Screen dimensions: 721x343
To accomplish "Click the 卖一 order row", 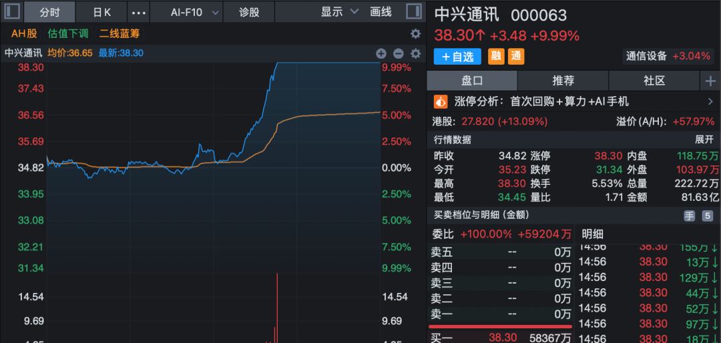I will pos(501,314).
